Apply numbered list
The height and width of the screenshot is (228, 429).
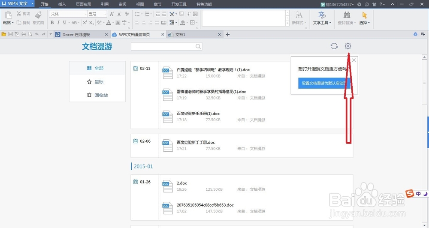(147, 14)
